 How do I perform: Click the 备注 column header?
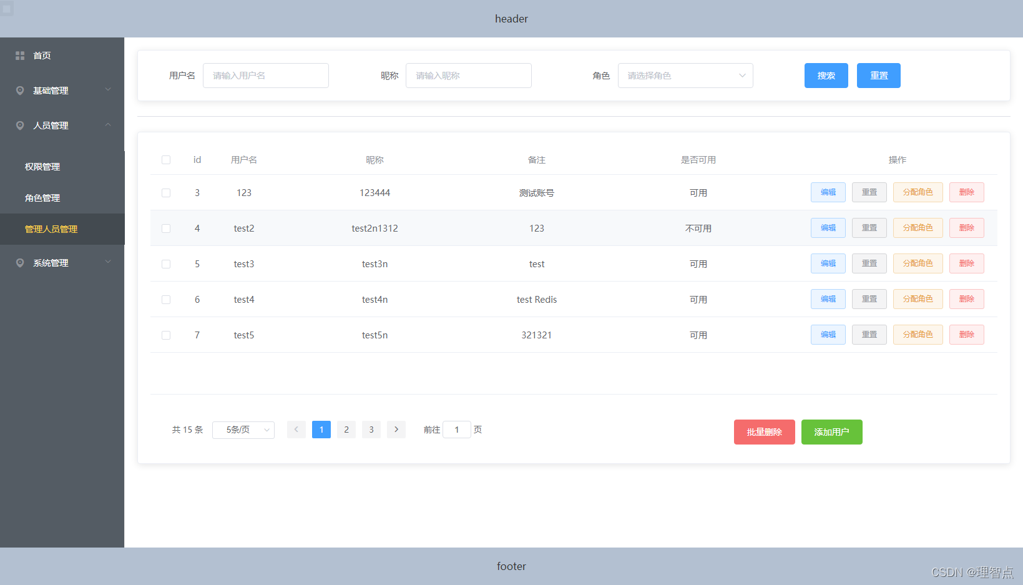pos(537,160)
